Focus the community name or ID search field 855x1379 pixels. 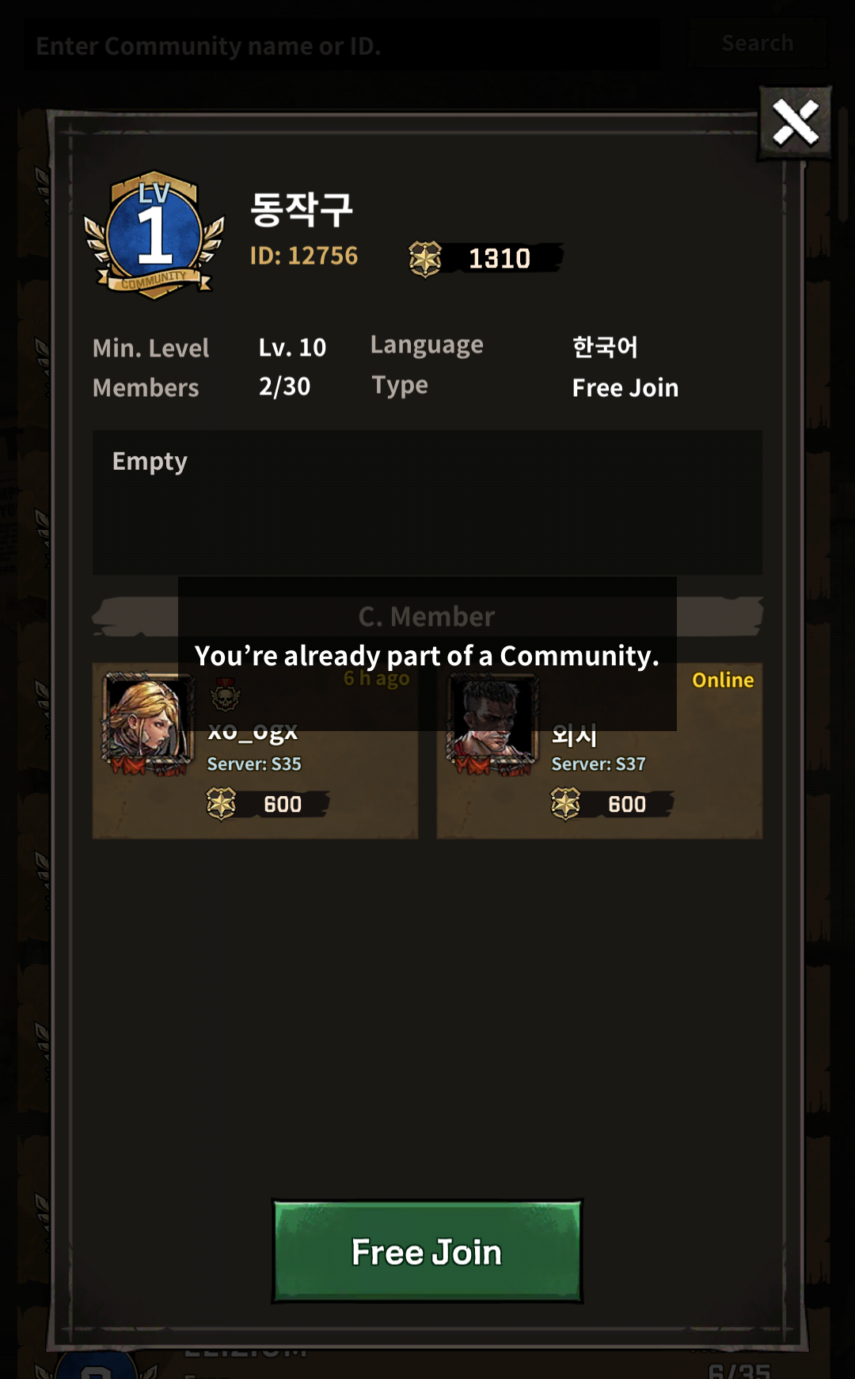340,45
